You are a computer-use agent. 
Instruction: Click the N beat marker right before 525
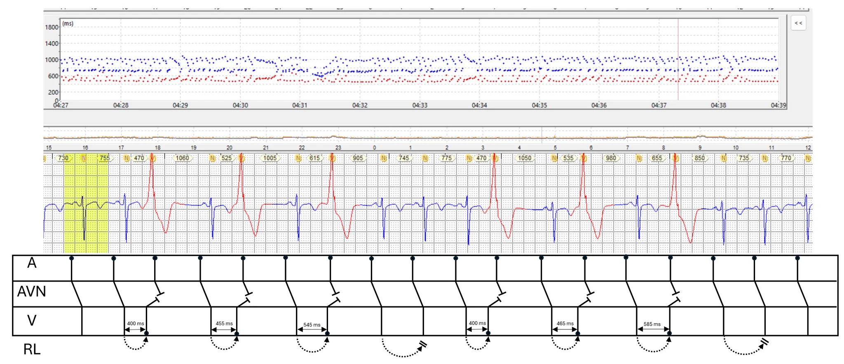[213, 158]
